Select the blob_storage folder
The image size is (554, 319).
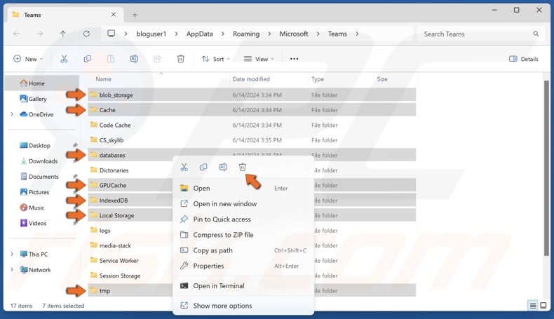click(x=252, y=95)
